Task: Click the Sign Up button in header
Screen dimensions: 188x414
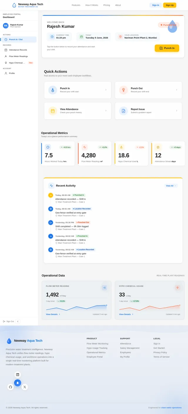Action: (170, 5)
